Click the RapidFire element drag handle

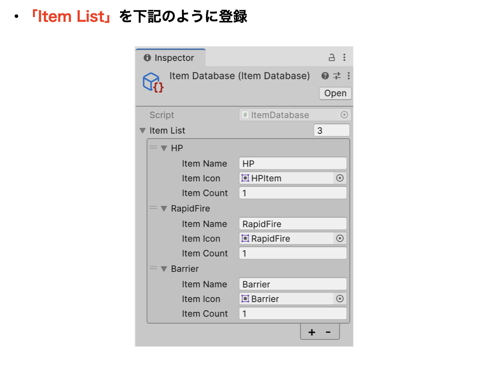click(153, 208)
